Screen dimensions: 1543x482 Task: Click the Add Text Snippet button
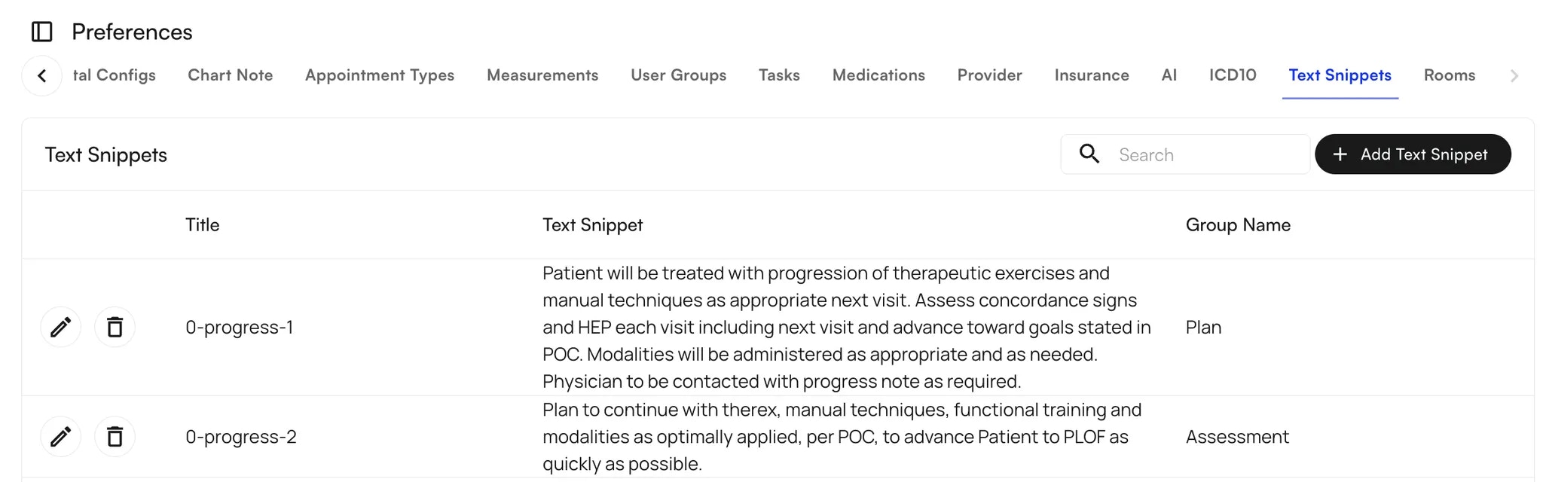click(x=1413, y=154)
